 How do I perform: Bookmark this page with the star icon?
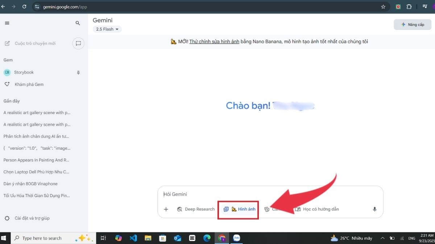[x=383, y=7]
